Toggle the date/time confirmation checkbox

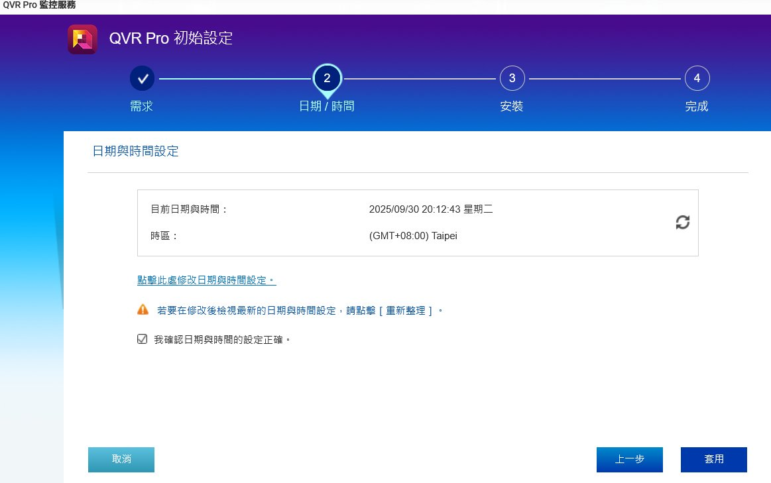click(x=142, y=339)
